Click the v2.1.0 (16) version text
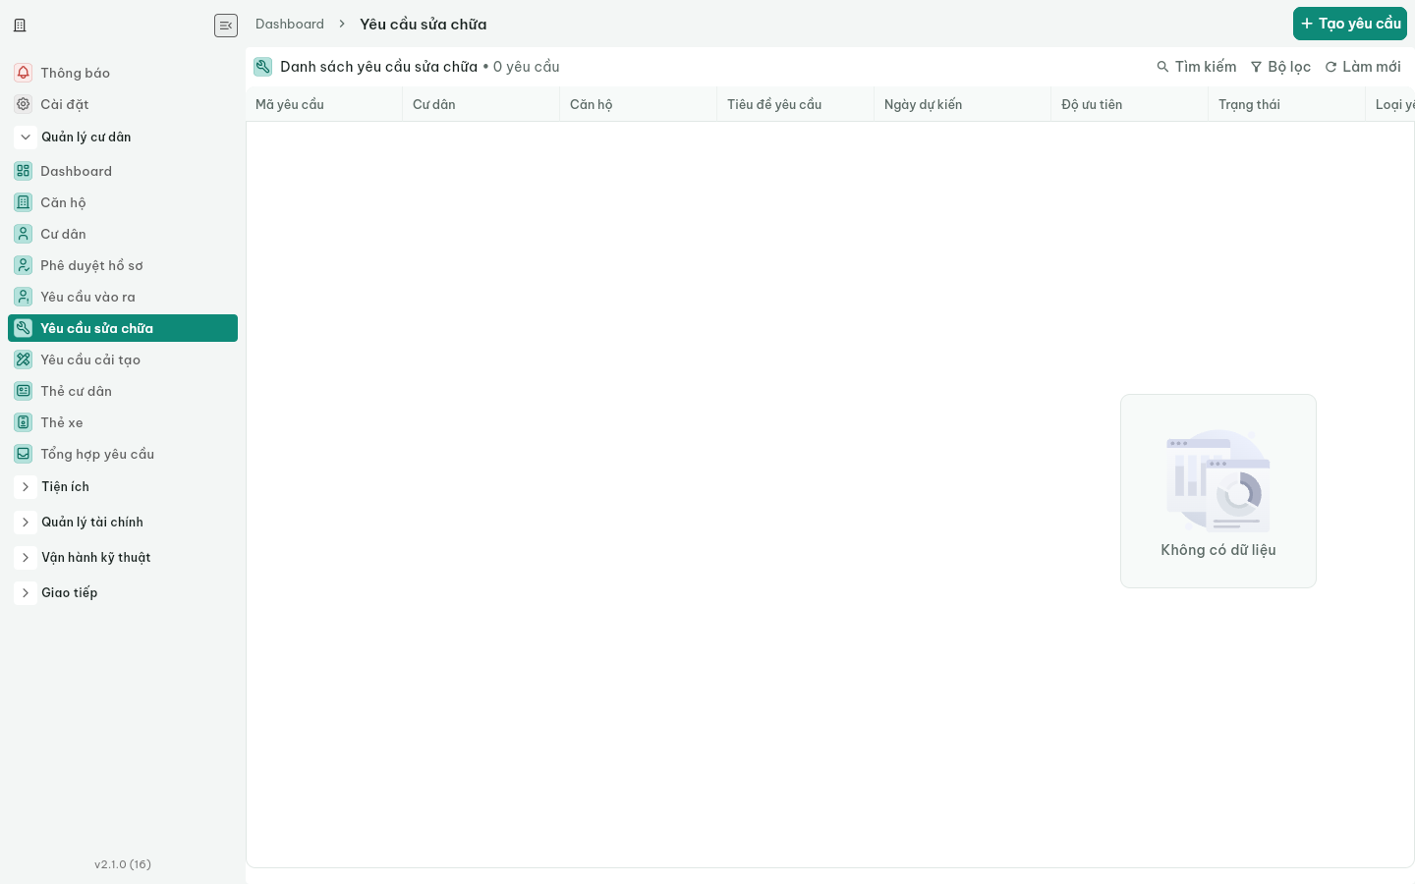Screen dimensions: 1415x884 tap(123, 864)
